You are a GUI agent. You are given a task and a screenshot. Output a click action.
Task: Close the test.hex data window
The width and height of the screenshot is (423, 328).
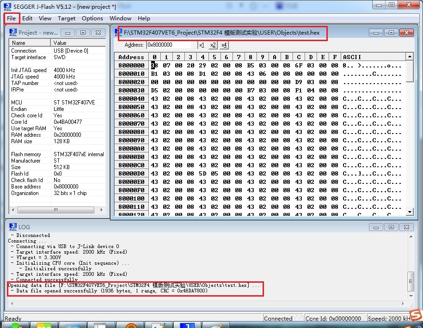pos(406,33)
